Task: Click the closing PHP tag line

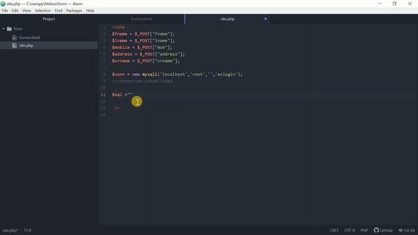Action: coord(117,108)
